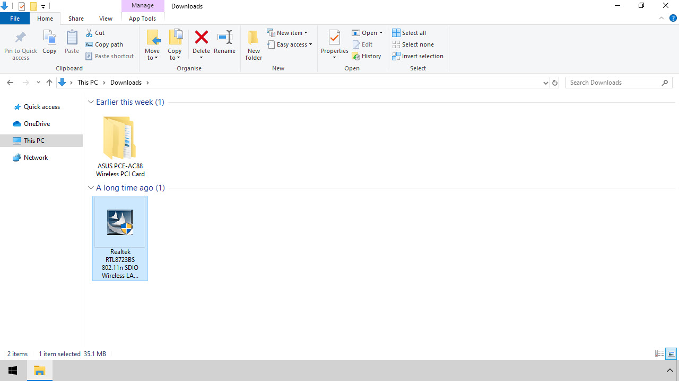Click Select none
The height and width of the screenshot is (381, 679).
(413, 44)
